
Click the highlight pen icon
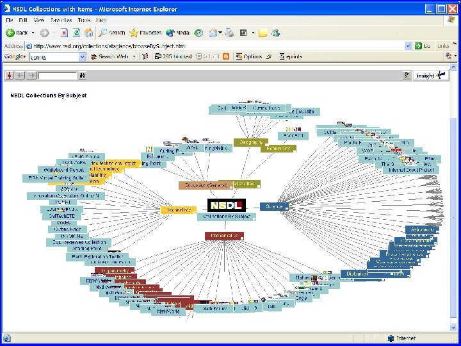(x=268, y=56)
